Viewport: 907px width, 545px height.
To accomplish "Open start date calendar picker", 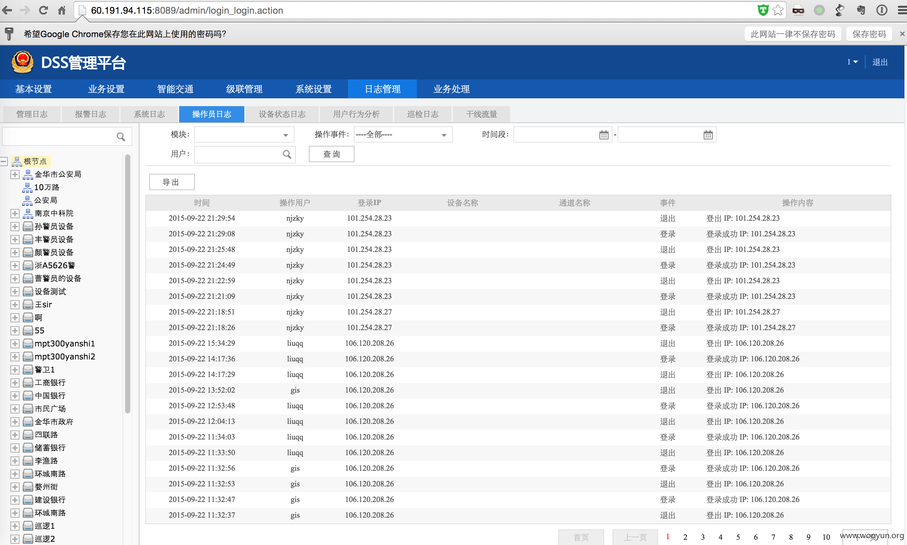I will pyautogui.click(x=604, y=135).
